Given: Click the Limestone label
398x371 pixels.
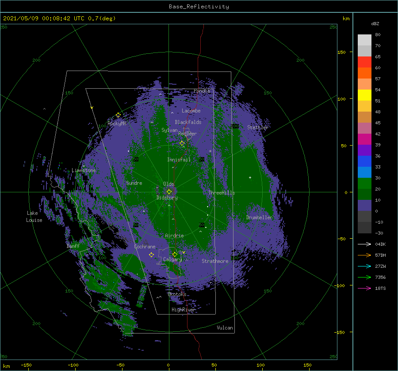Looking at the screenshot, I should point(84,170).
